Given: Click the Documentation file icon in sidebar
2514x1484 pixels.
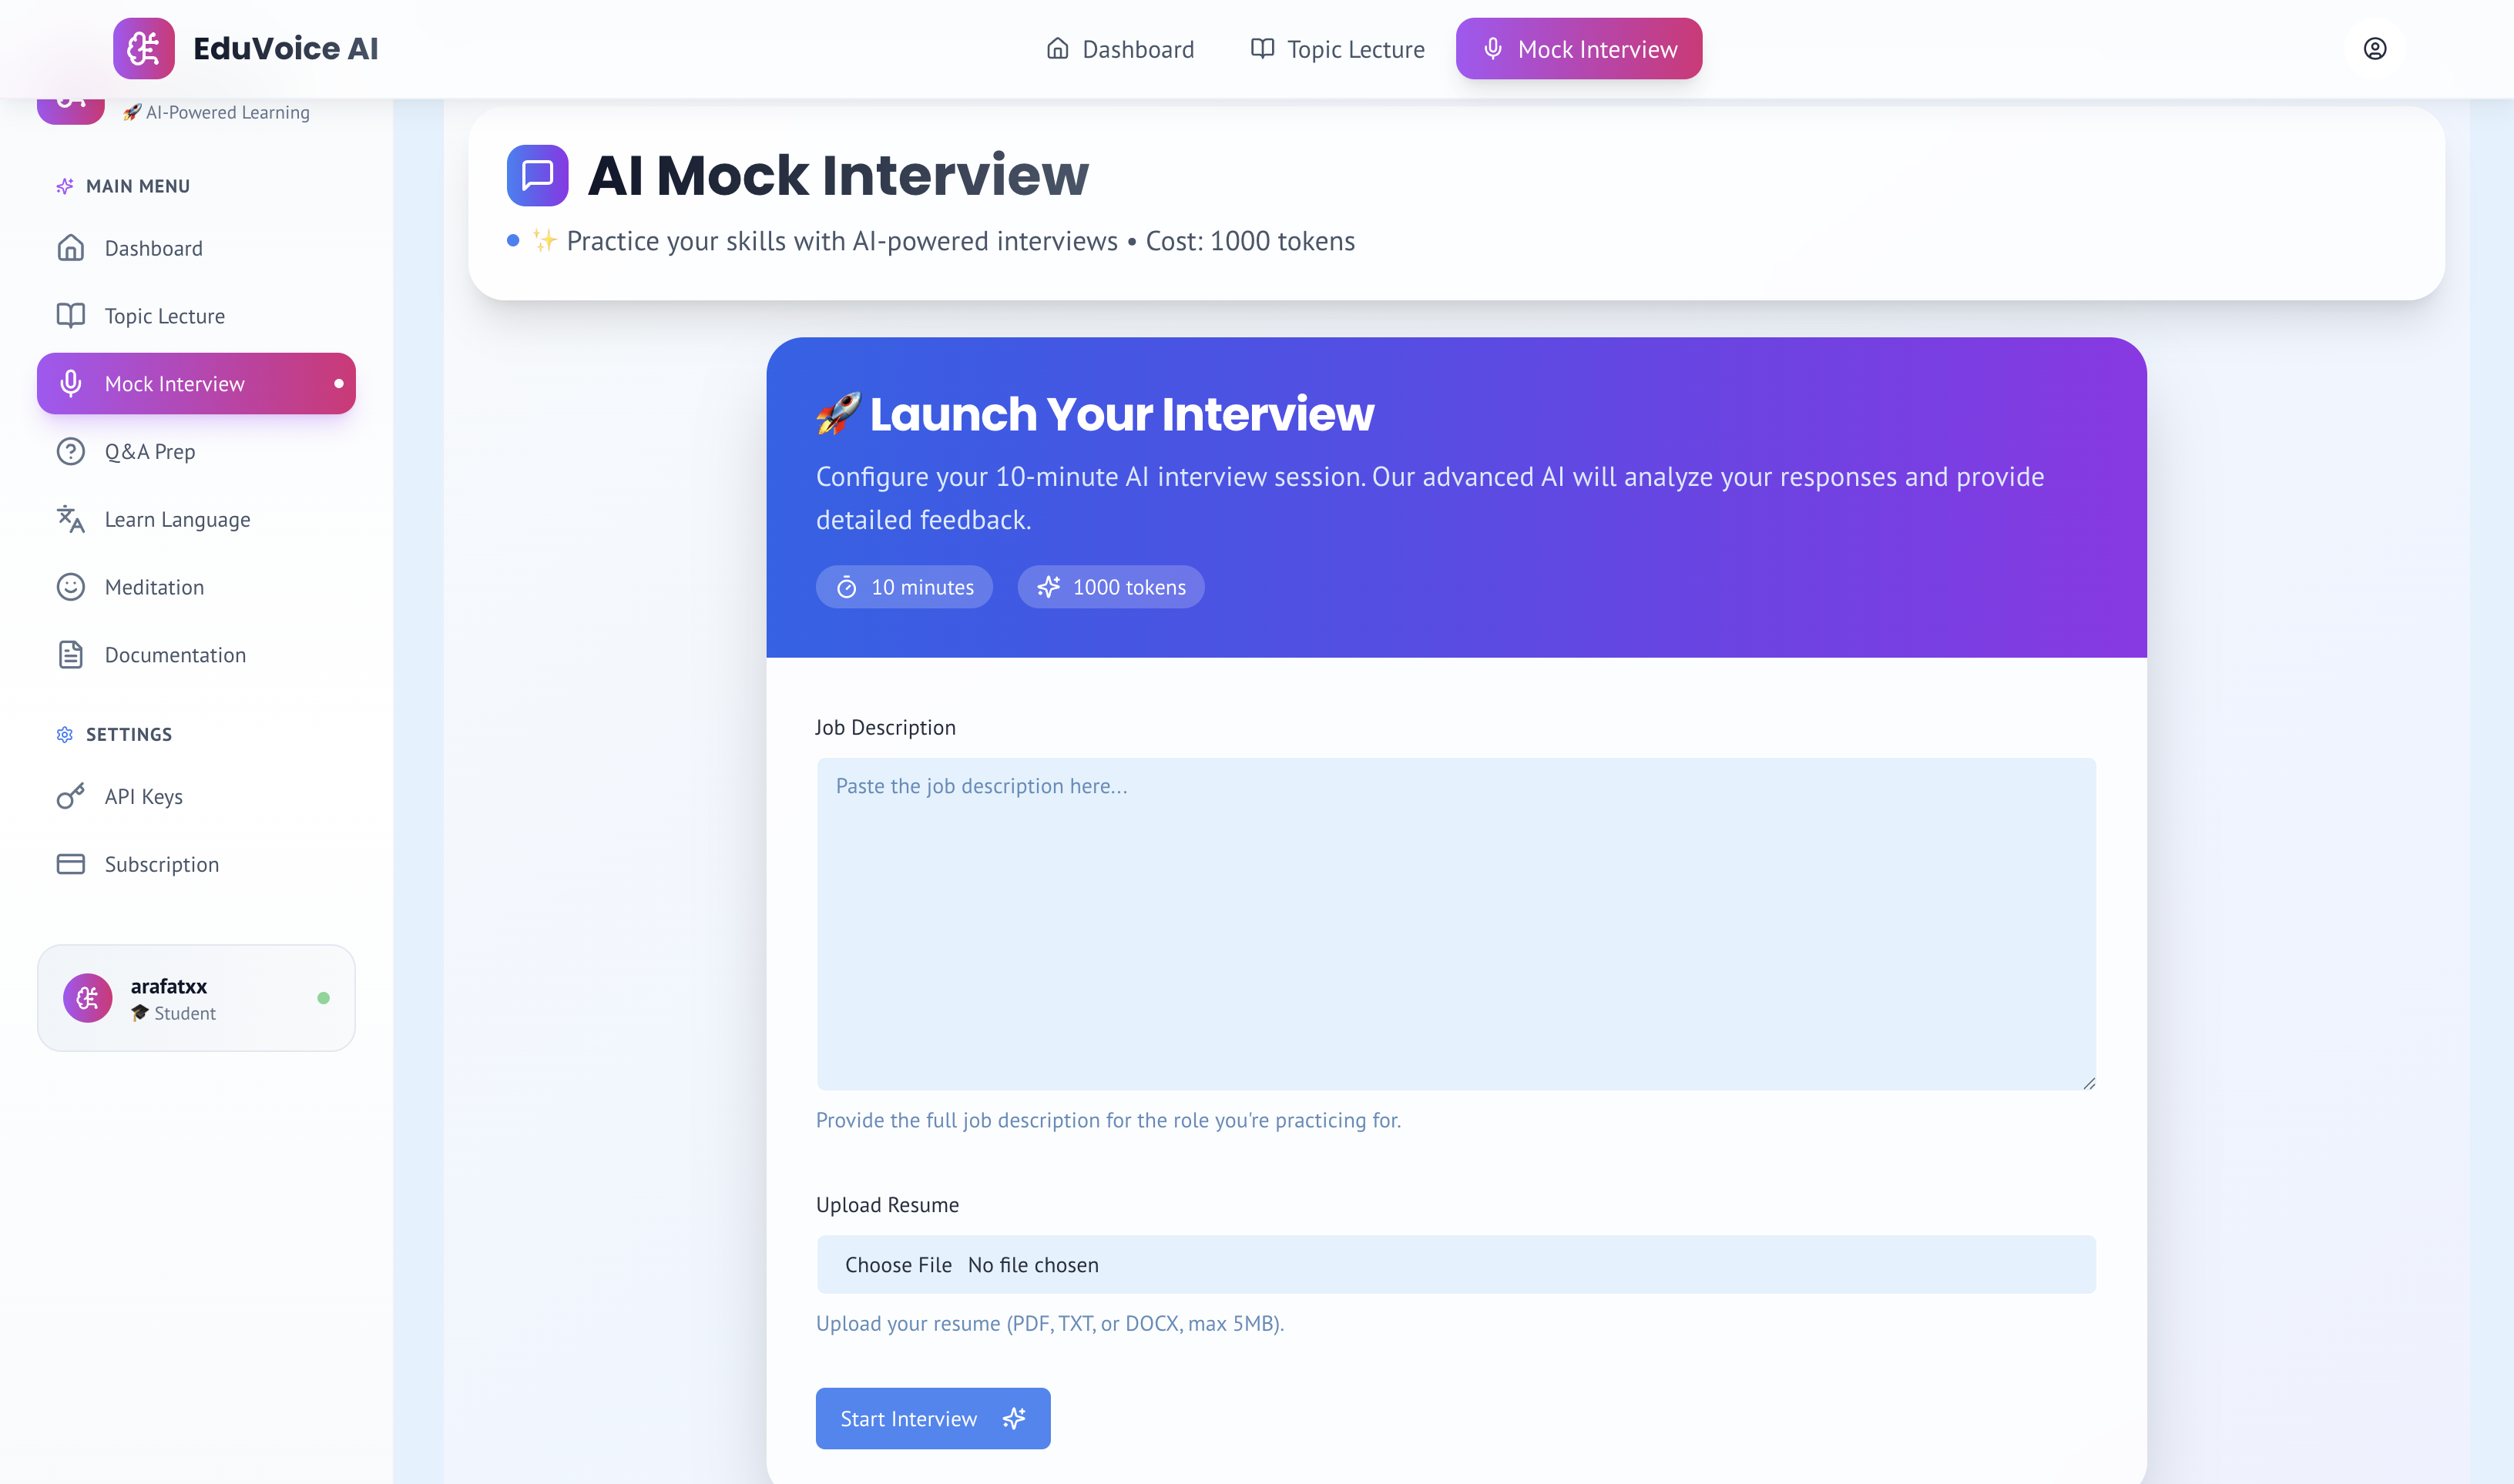Looking at the screenshot, I should (x=70, y=655).
